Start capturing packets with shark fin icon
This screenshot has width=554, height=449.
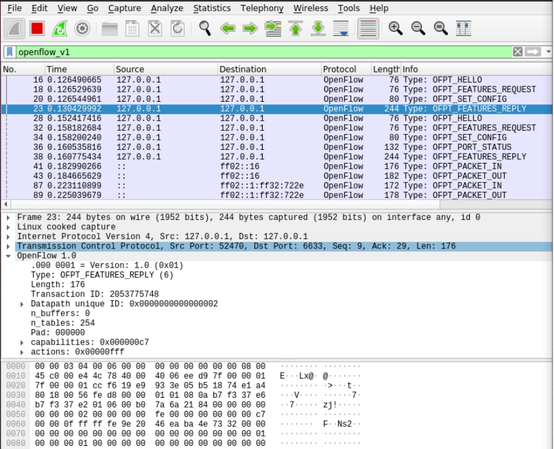coord(14,28)
